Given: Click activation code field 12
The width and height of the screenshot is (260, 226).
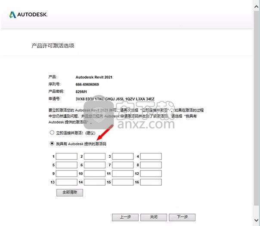Looking at the screenshot, I should point(151,174).
